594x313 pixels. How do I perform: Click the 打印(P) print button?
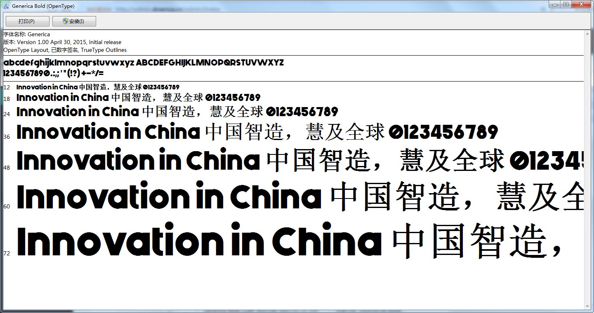(x=28, y=21)
